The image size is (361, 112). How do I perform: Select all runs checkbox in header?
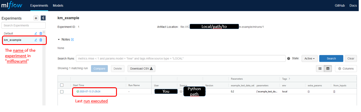pos(62,85)
